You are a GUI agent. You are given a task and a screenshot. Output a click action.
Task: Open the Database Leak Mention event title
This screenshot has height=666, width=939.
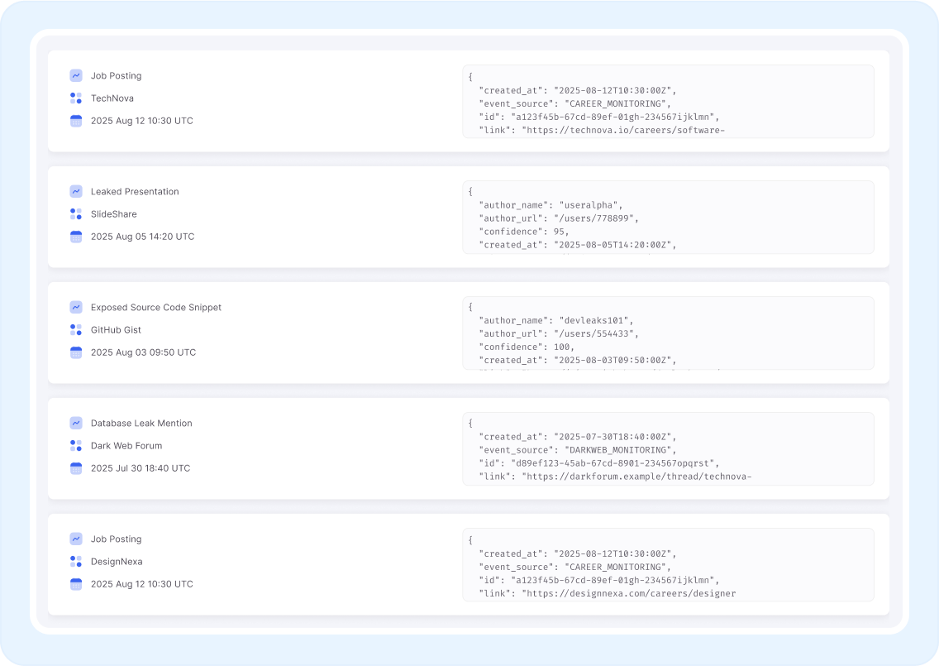click(141, 424)
